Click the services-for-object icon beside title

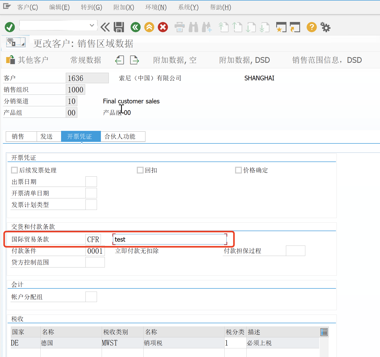coord(16,42)
